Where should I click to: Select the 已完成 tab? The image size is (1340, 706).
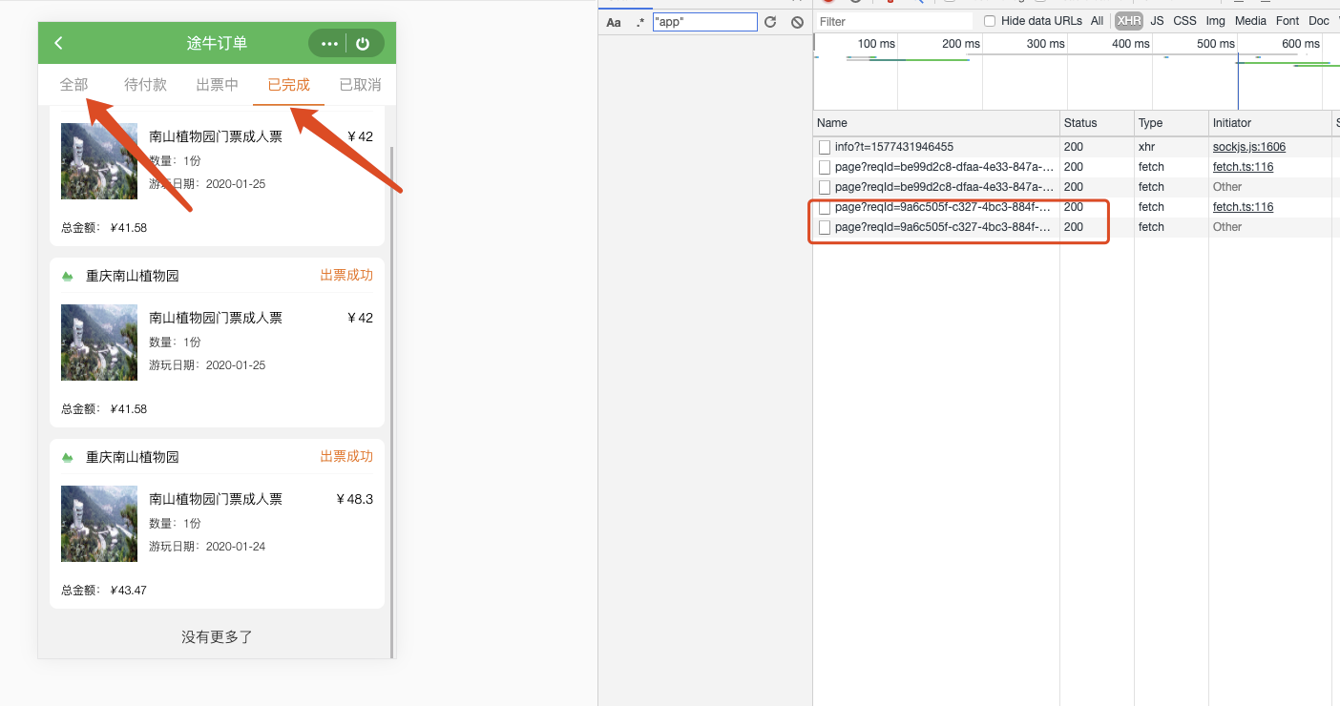288,85
